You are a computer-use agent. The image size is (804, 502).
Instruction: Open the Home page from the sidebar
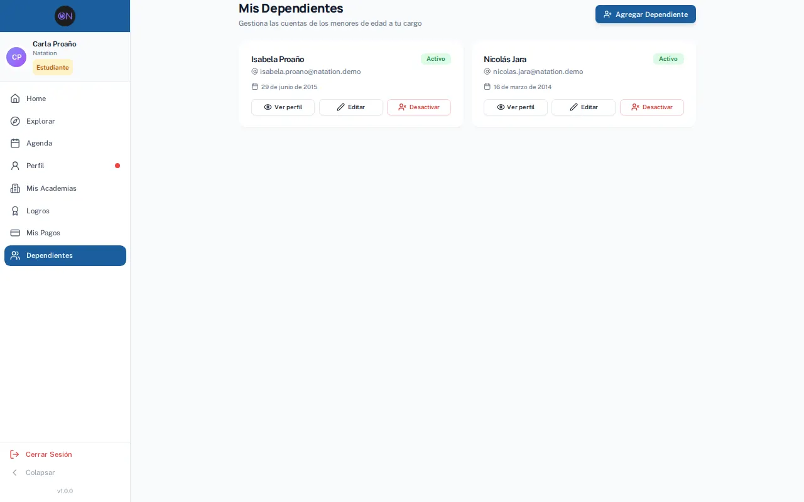(65, 99)
